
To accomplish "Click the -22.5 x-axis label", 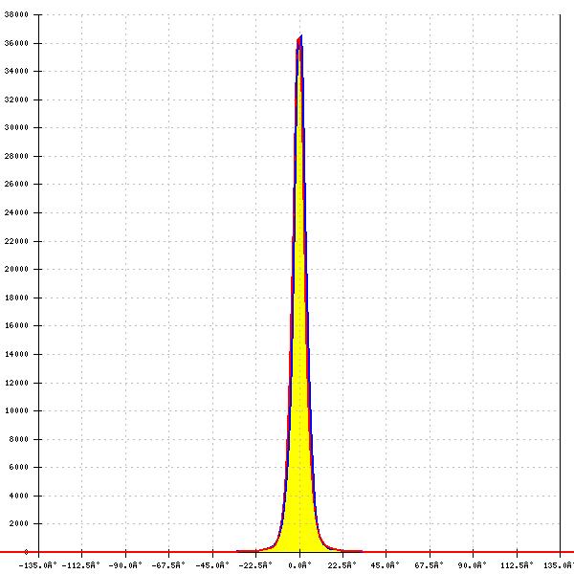I will coord(255,565).
